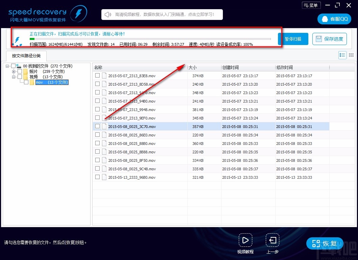The width and height of the screenshot is (358, 260).
Task: Save scan progress with 保存进度
Action: (329, 39)
